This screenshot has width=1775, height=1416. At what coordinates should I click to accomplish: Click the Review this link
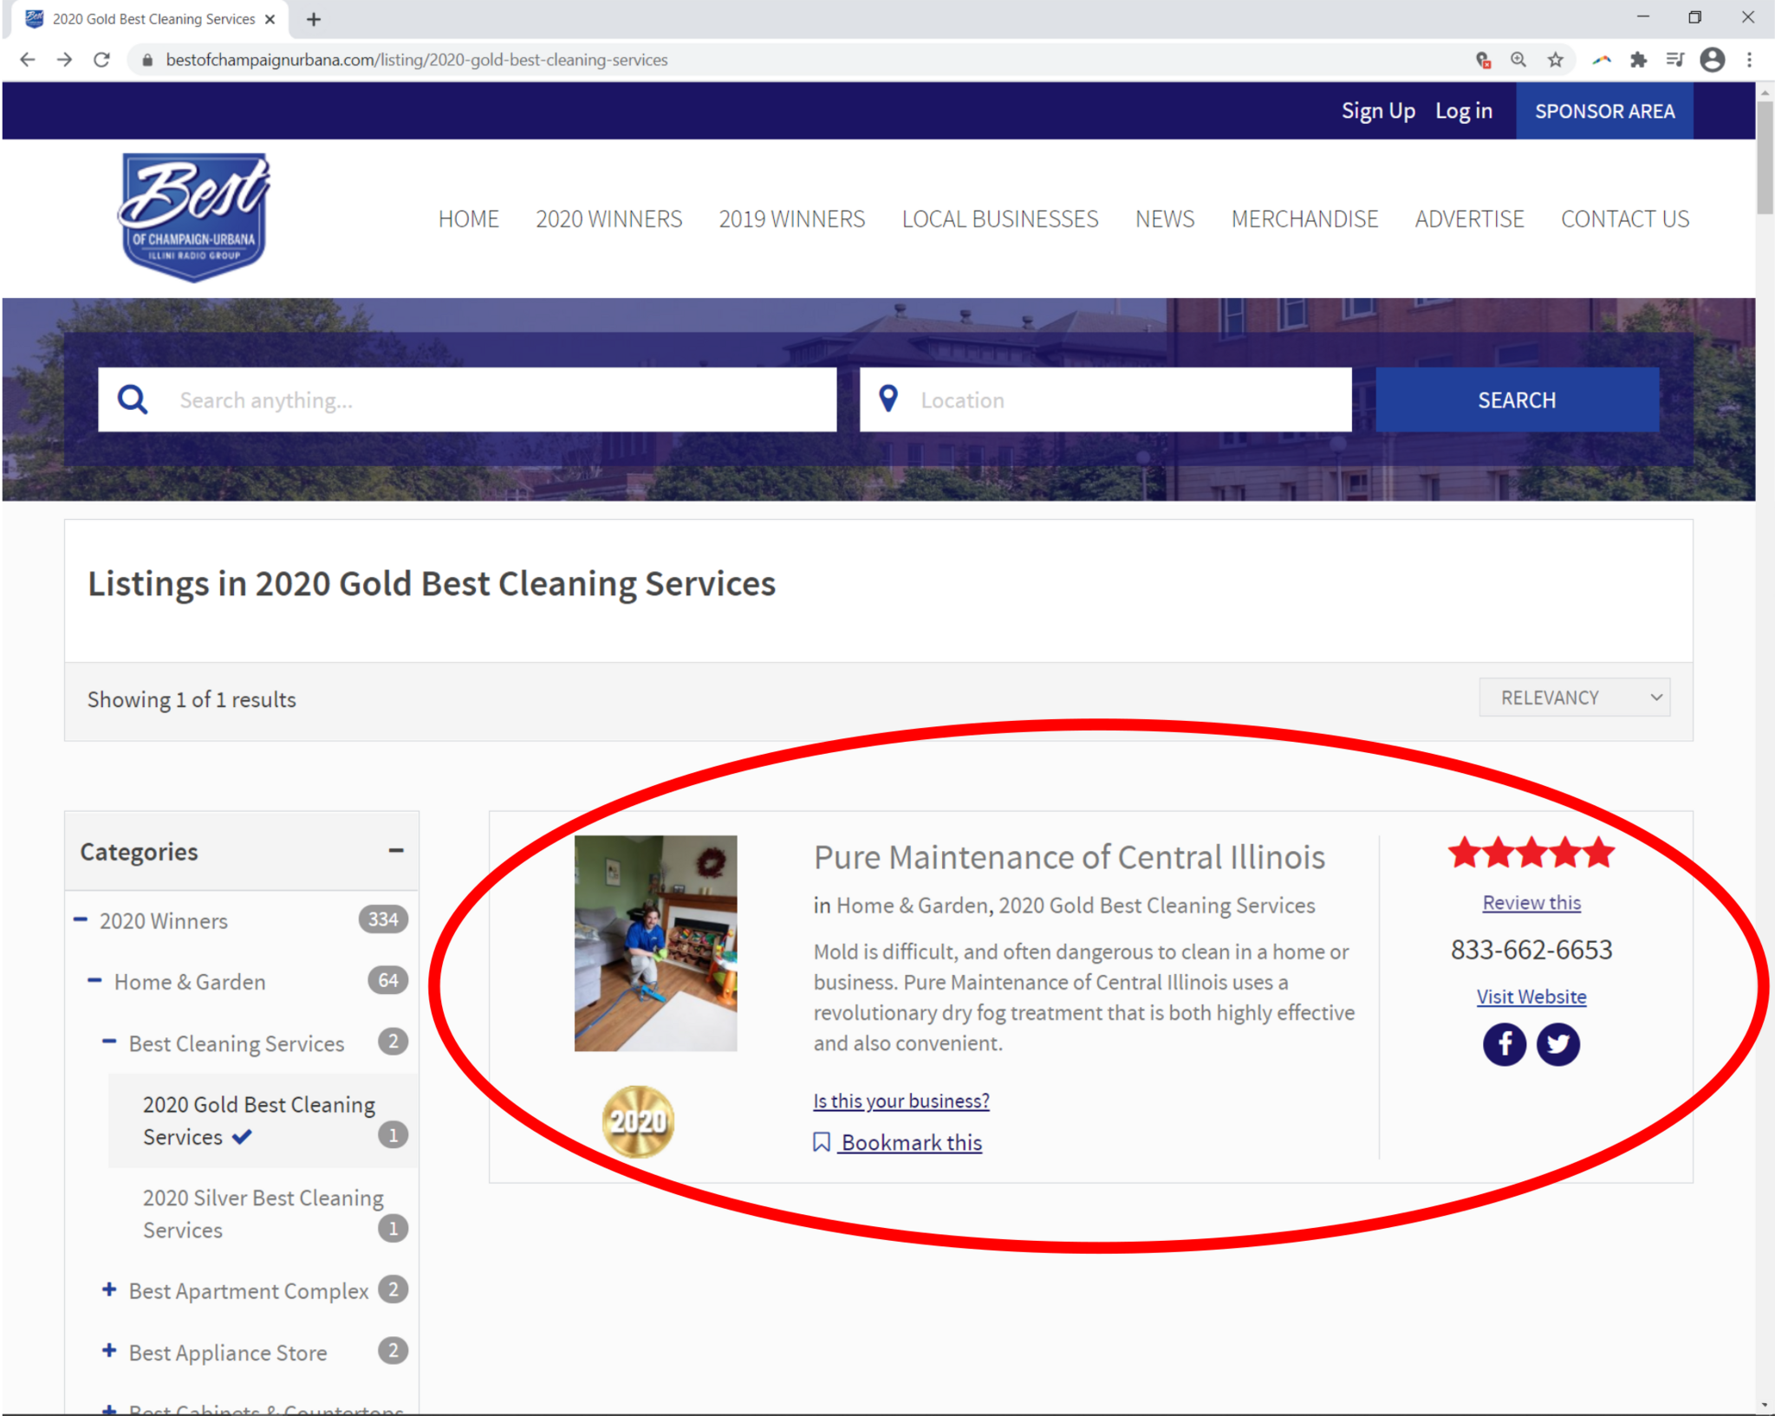tap(1531, 903)
